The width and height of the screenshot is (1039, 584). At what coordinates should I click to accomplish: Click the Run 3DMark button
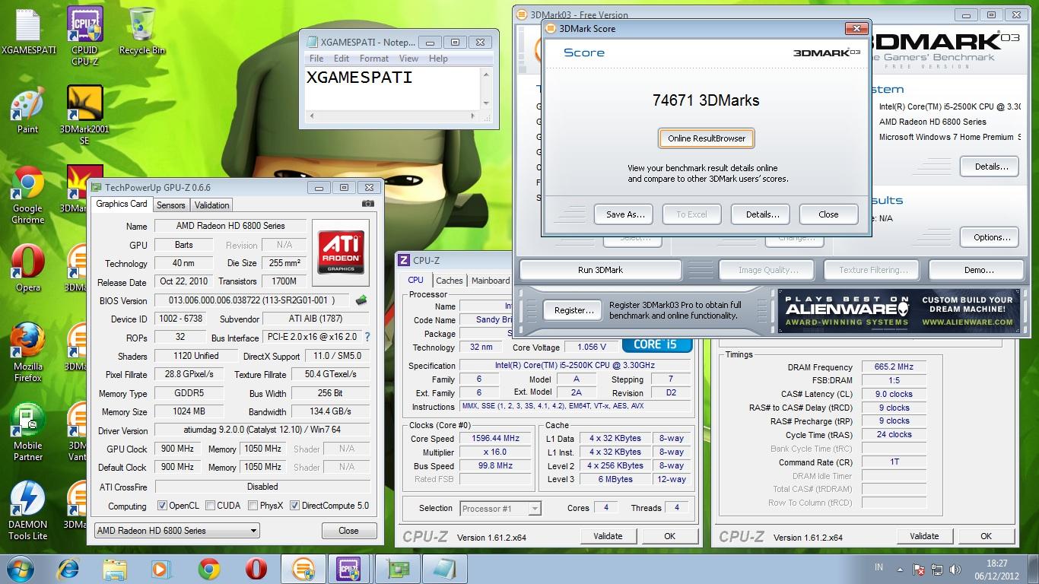click(600, 270)
